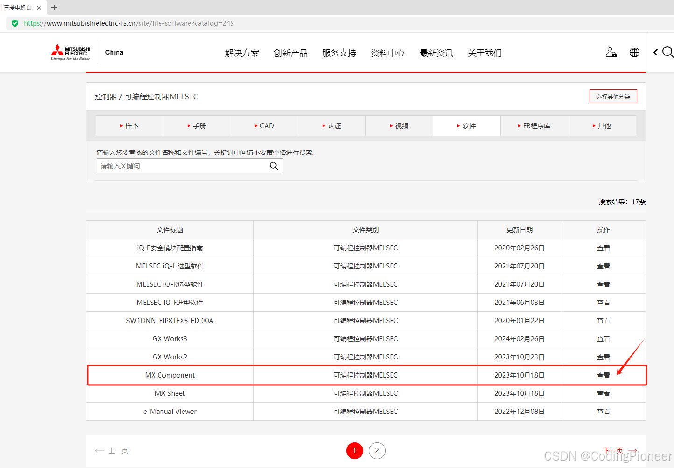Open the 服务支持 menu
The image size is (674, 468).
(x=339, y=53)
